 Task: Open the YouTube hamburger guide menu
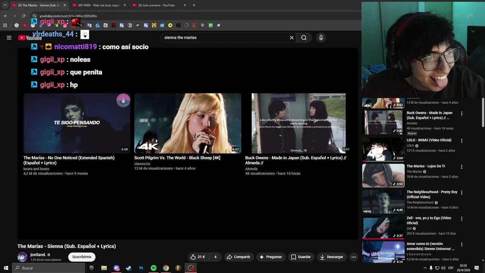pos(9,38)
